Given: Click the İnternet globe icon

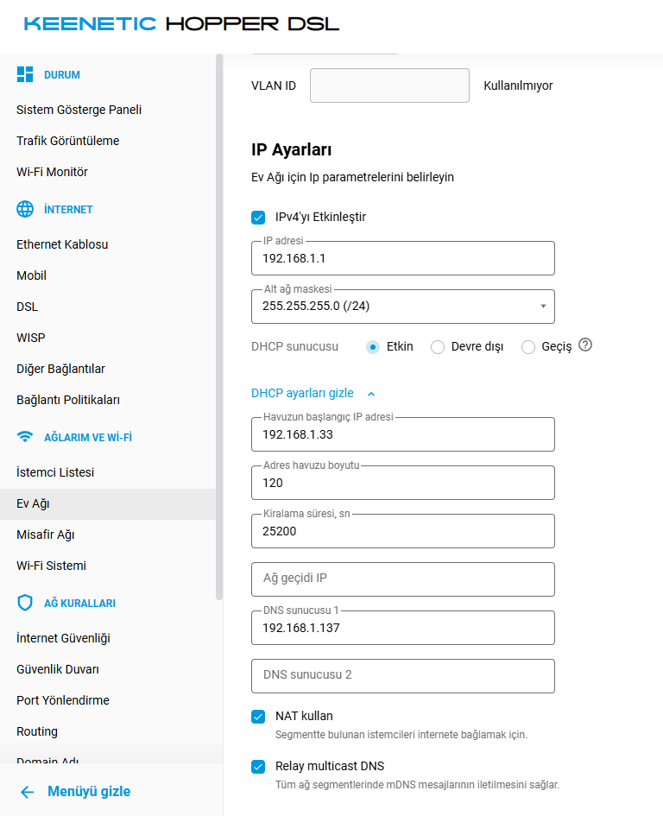Looking at the screenshot, I should coord(25,209).
